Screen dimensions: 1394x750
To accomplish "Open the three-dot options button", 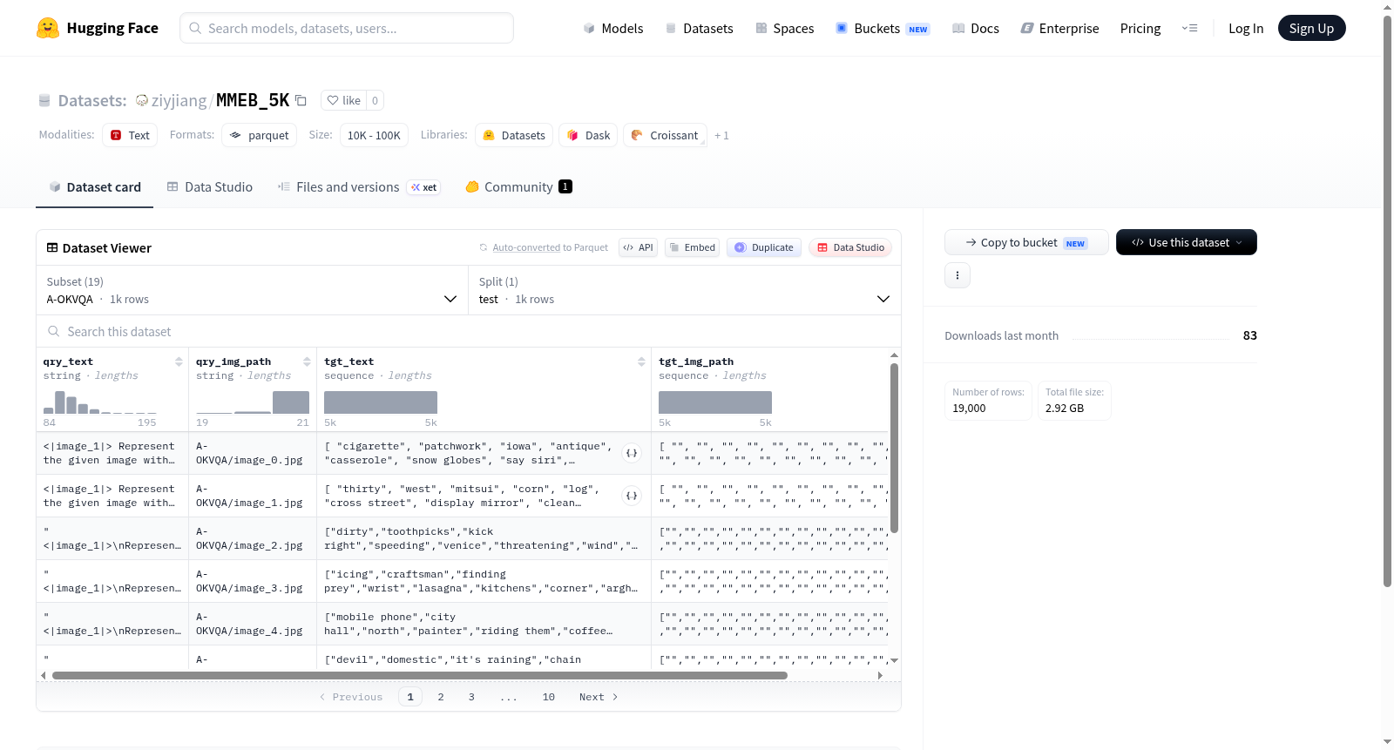I will pyautogui.click(x=958, y=275).
